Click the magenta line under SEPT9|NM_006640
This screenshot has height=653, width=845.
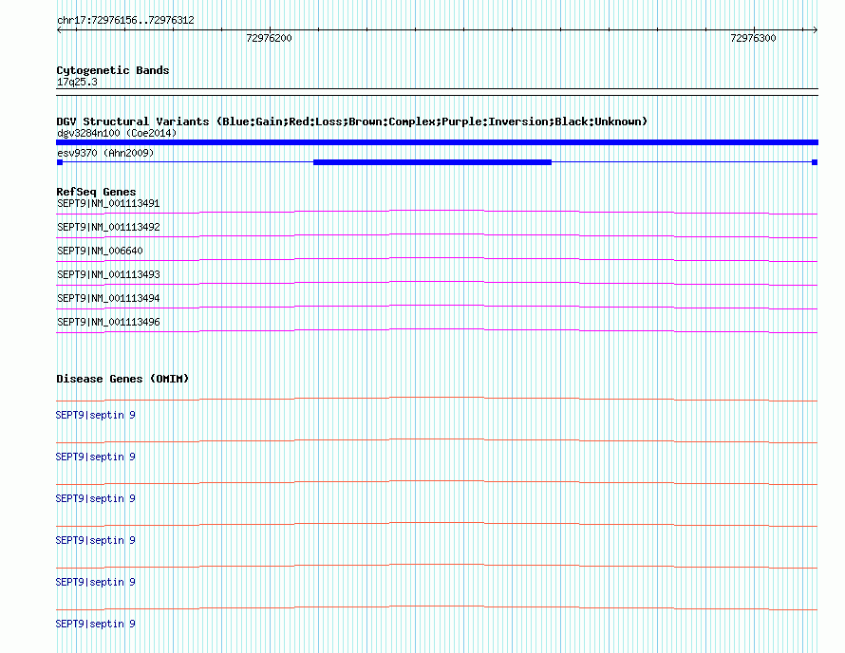coord(437,258)
